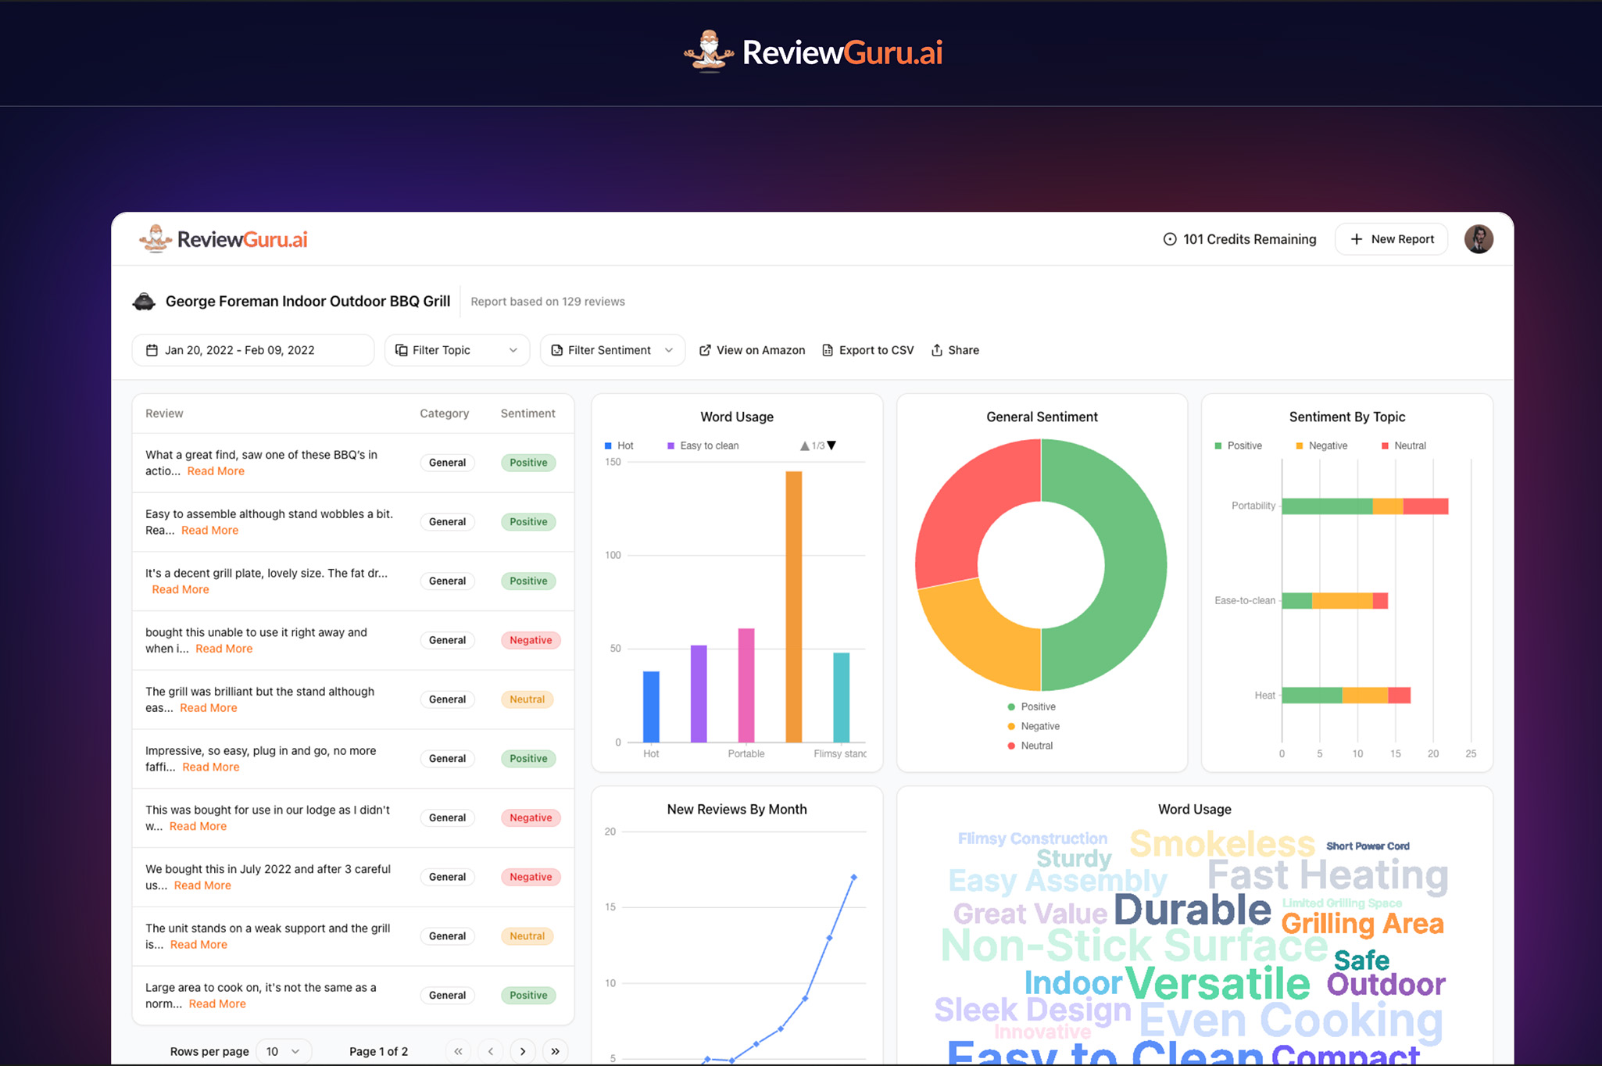Sort by Category column header
The width and height of the screenshot is (1602, 1066).
[445, 413]
